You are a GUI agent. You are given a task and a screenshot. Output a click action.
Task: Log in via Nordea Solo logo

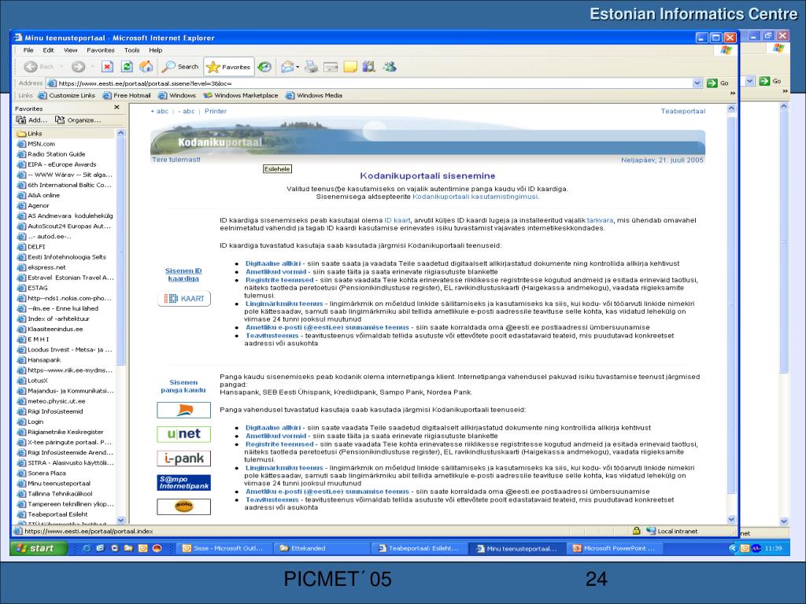click(x=183, y=506)
